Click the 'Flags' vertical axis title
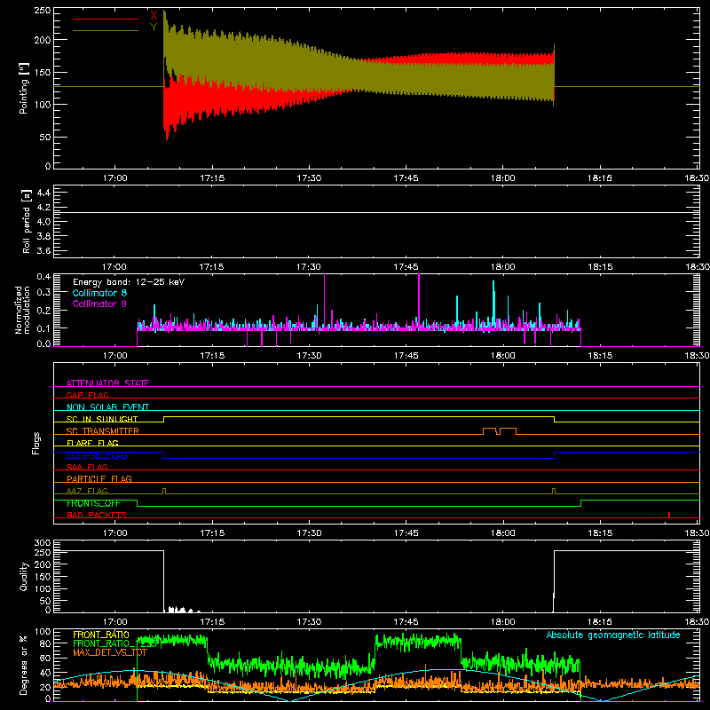 (x=35, y=443)
